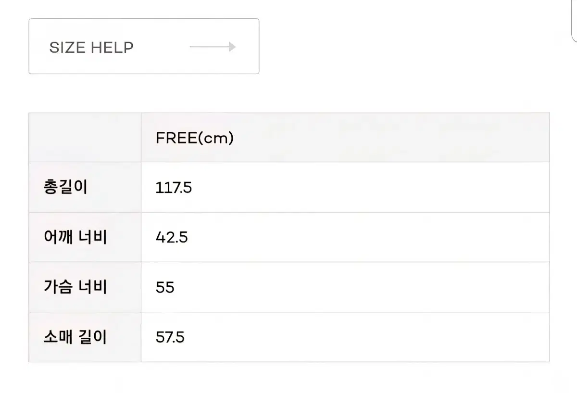Click the 어깨 너비 row label
This screenshot has height=396, width=577.
75,237
